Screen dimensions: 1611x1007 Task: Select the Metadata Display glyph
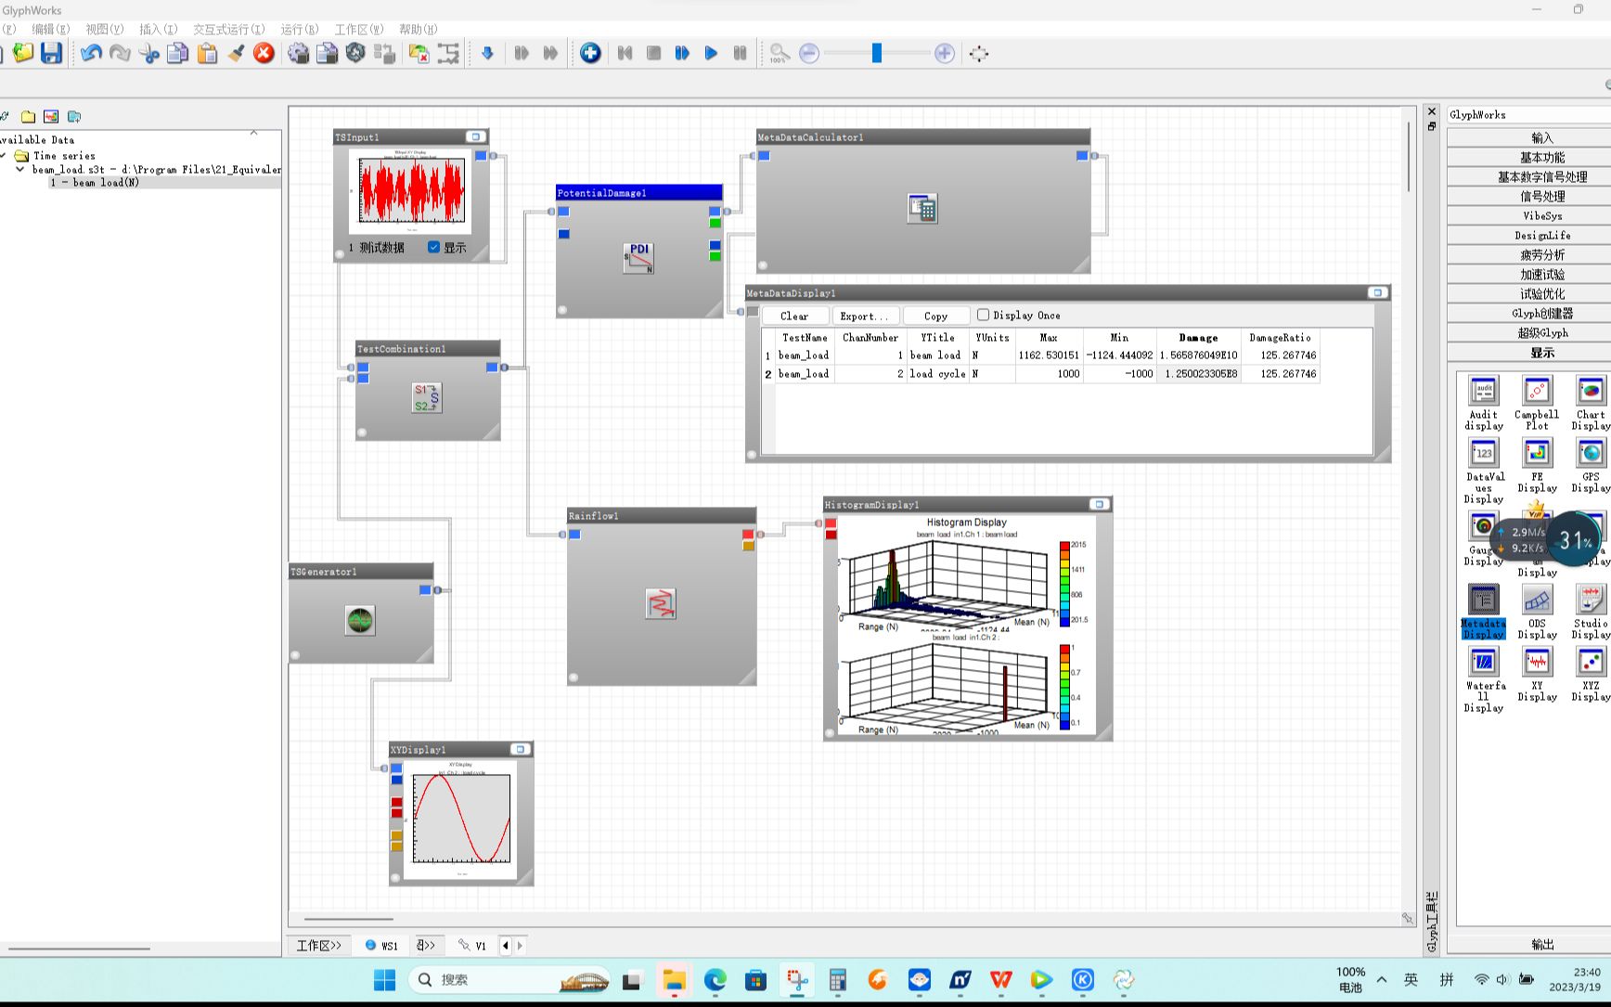click(1483, 612)
